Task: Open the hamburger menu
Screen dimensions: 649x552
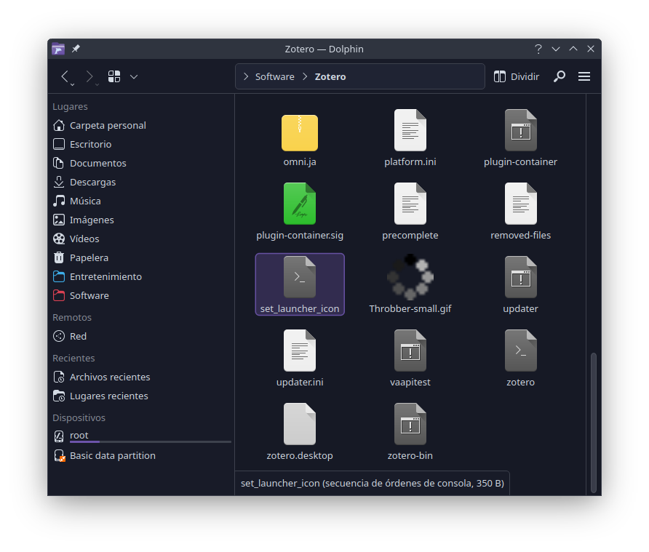Action: pos(584,76)
